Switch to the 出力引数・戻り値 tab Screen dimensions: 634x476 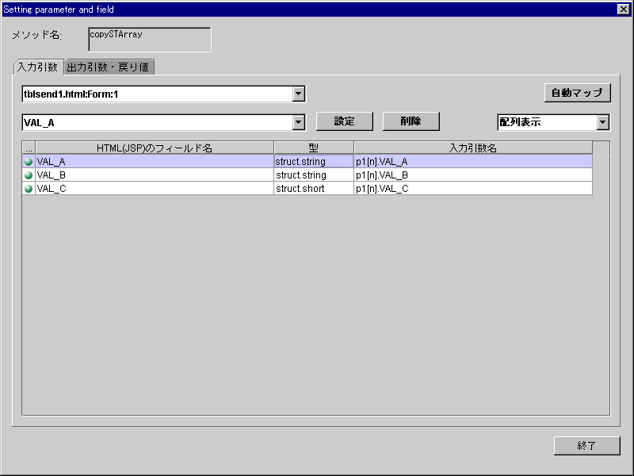click(108, 67)
